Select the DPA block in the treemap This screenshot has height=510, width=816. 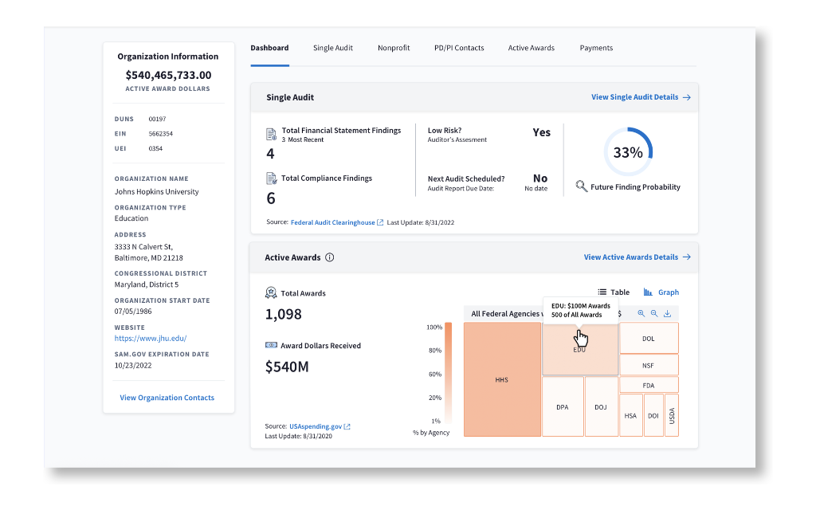coord(563,407)
